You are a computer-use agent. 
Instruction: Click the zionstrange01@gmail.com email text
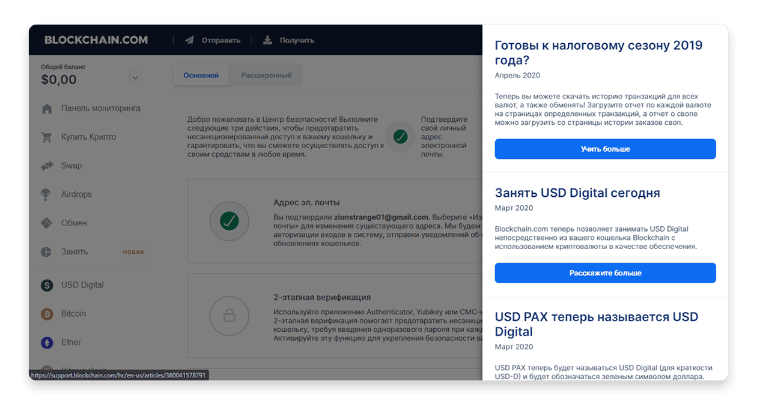pyautogui.click(x=380, y=217)
